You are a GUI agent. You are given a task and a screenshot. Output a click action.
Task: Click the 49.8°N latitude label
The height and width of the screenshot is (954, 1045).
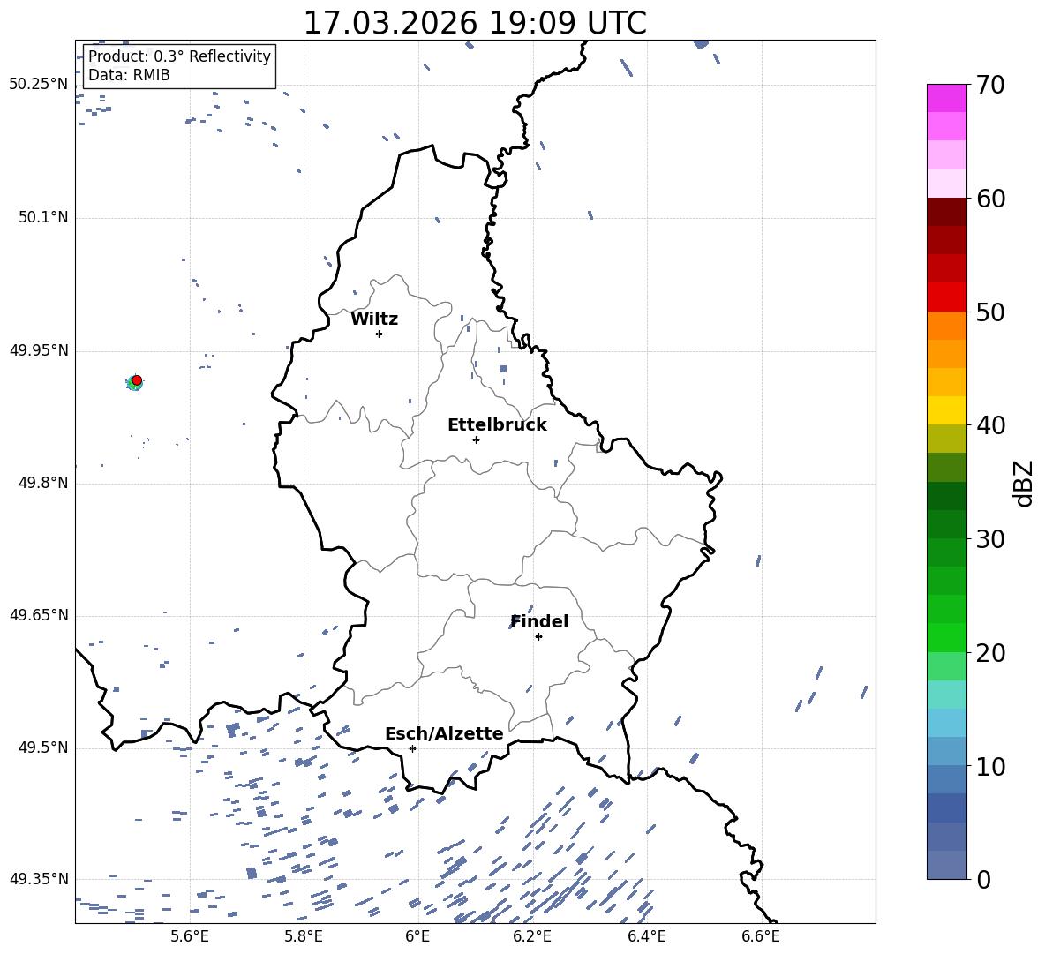(43, 483)
